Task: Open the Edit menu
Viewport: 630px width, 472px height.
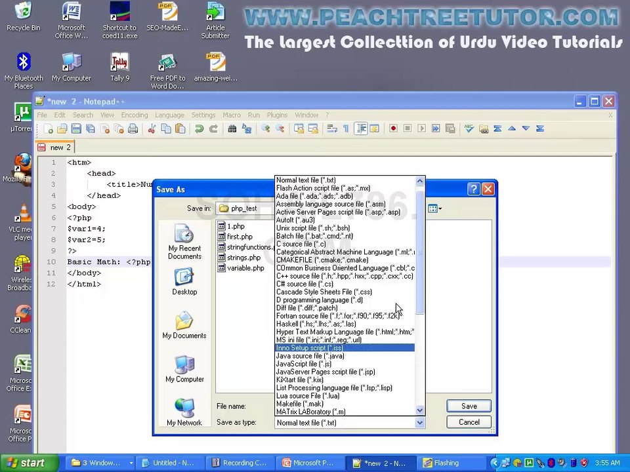Action: click(60, 115)
